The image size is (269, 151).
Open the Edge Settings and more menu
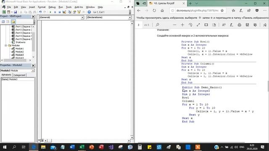(265, 10)
